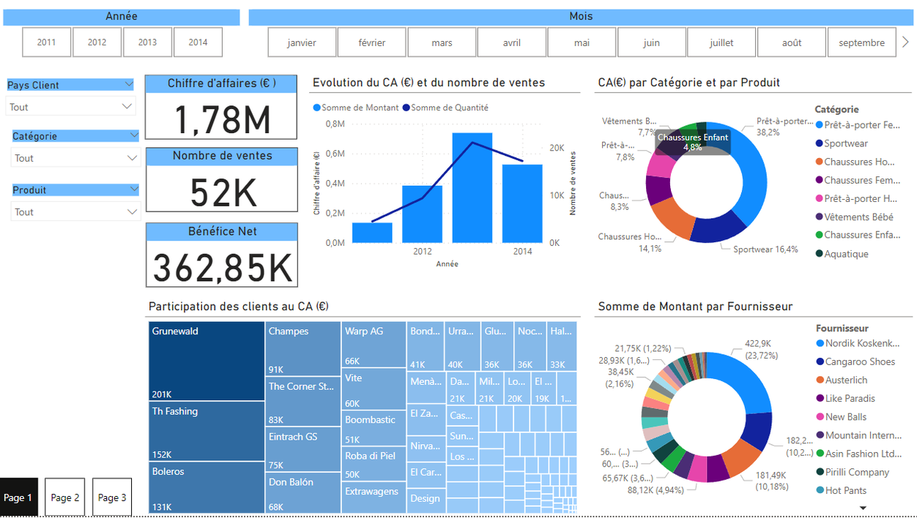The height and width of the screenshot is (518, 917).
Task: Select year 2011 in the Année slicer
Action: pos(46,42)
